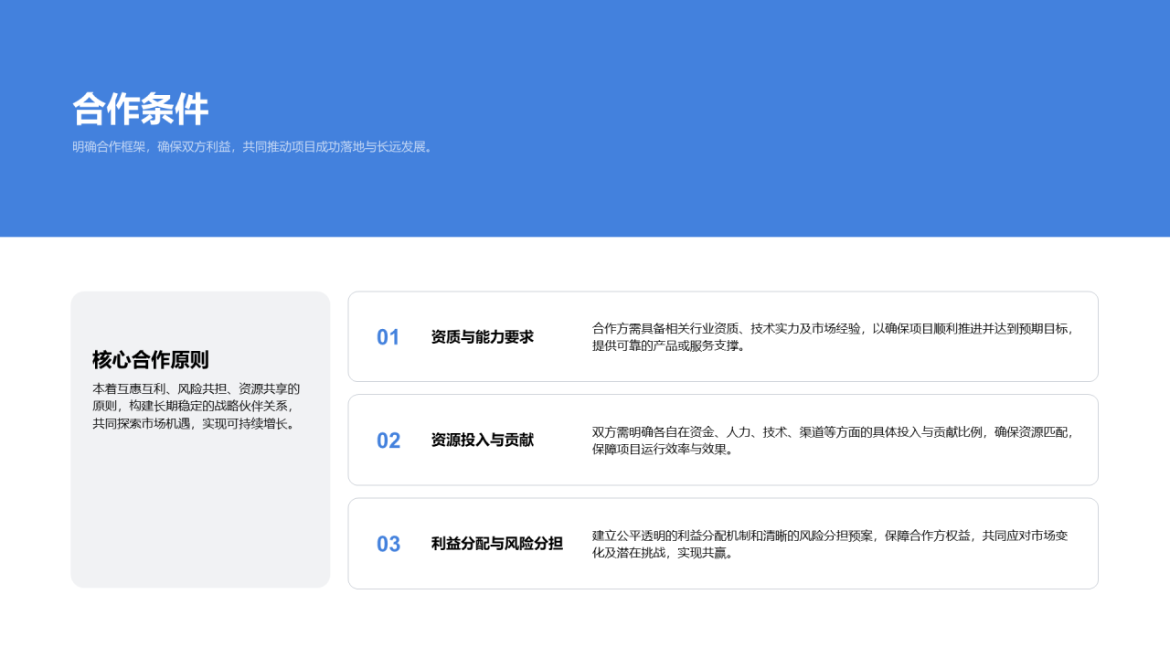Click the line 共同探索市场机遇，实现可持续增长
This screenshot has height=658, width=1170.
coord(197,423)
